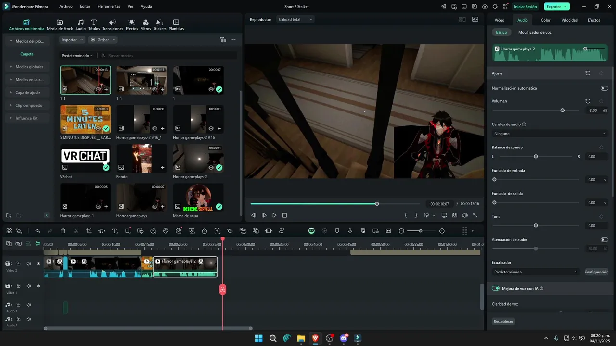Lock the Vídeo 2 track
616x346 pixels.
coord(18,263)
